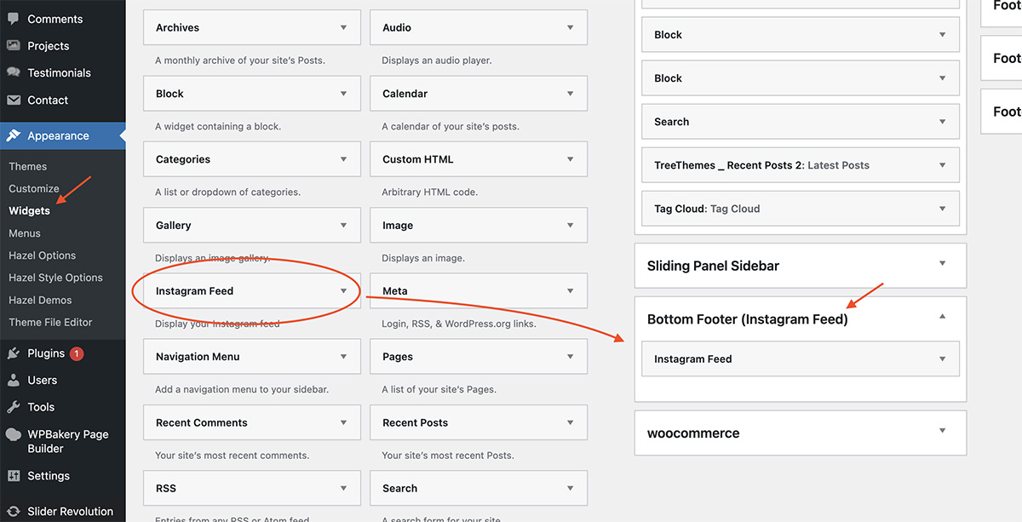Expand the Sliding Panel Sidebar area

point(942,264)
